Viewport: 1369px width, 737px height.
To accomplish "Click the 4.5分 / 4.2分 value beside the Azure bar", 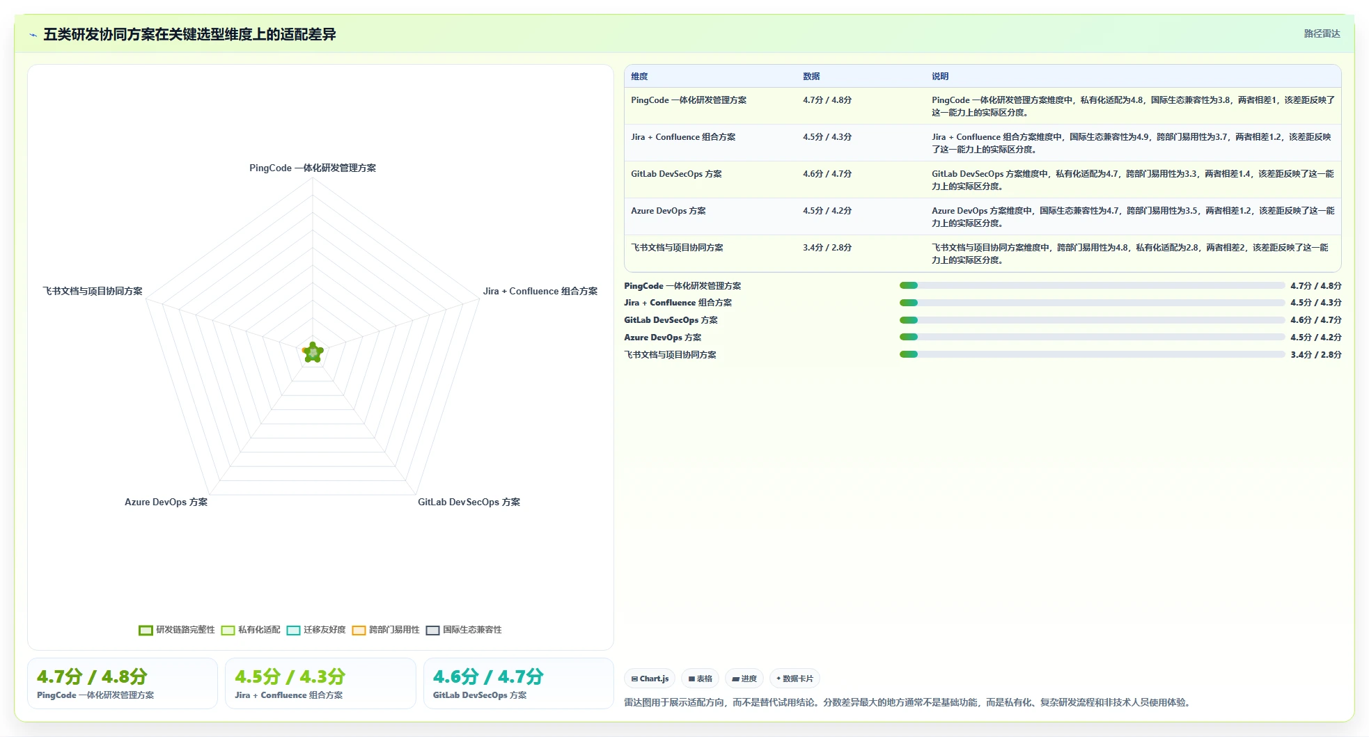I will coord(1316,338).
